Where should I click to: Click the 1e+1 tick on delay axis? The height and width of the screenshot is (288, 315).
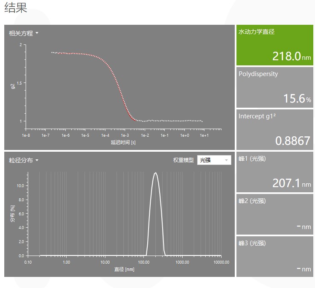pos(204,135)
